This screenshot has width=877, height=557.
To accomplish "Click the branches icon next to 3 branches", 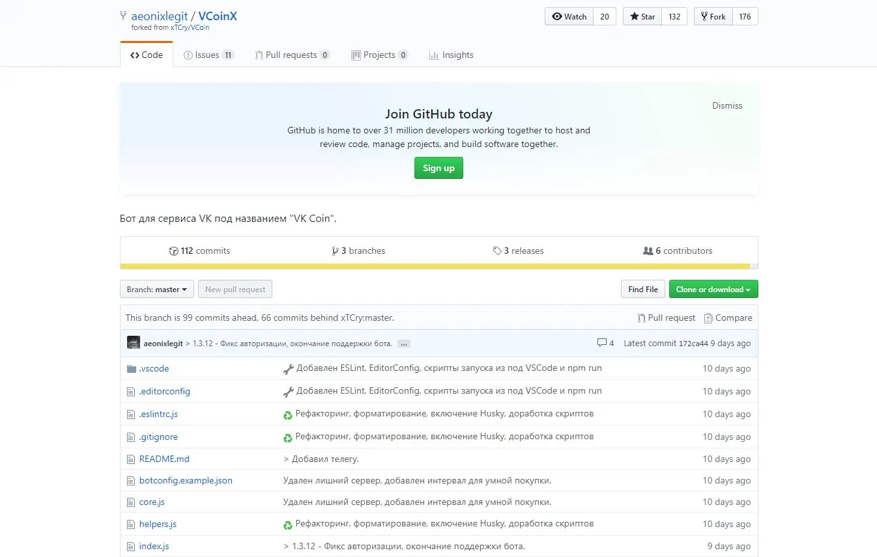I will 335,251.
